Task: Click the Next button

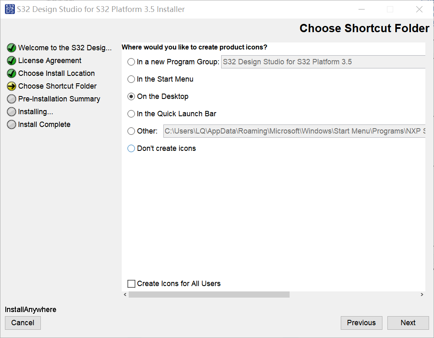Action: (408, 323)
